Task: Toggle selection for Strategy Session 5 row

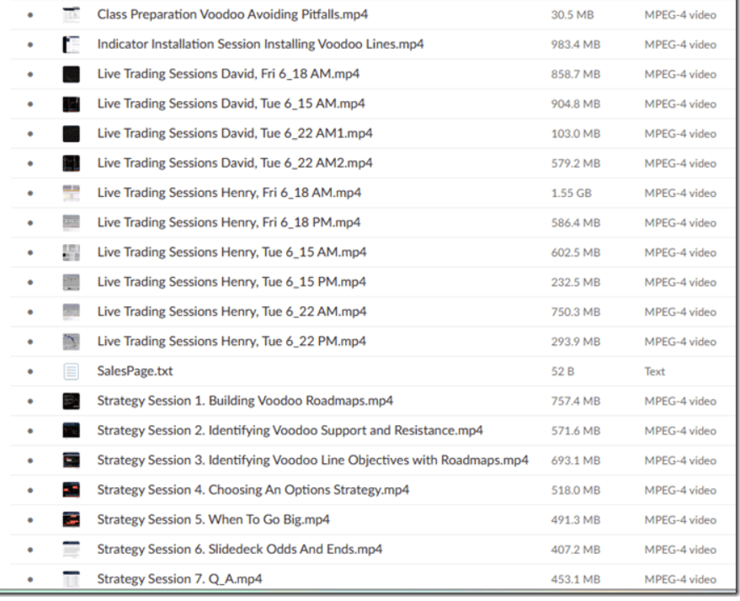Action: [x=31, y=519]
